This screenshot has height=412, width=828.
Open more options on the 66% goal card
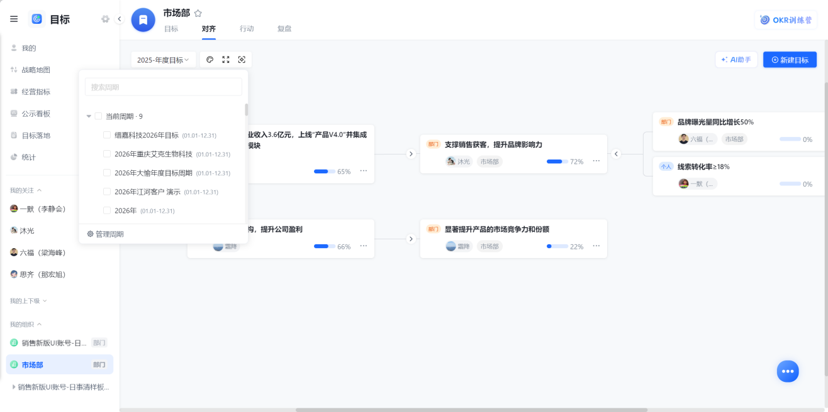364,246
